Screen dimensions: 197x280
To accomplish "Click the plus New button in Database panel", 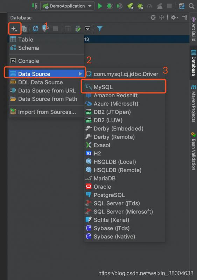I will coord(14,29).
